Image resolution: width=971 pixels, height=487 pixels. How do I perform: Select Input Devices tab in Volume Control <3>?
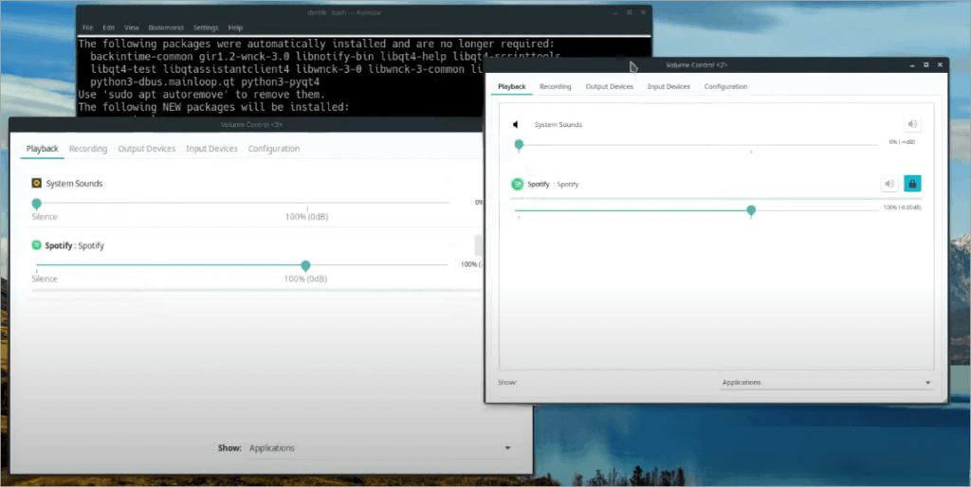(211, 149)
